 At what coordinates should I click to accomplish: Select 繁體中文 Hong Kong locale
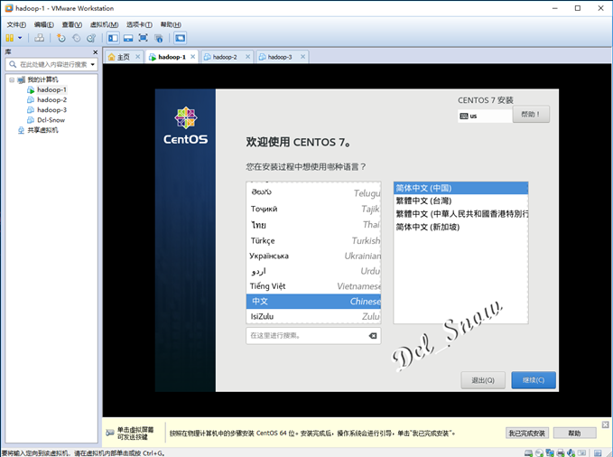(461, 214)
